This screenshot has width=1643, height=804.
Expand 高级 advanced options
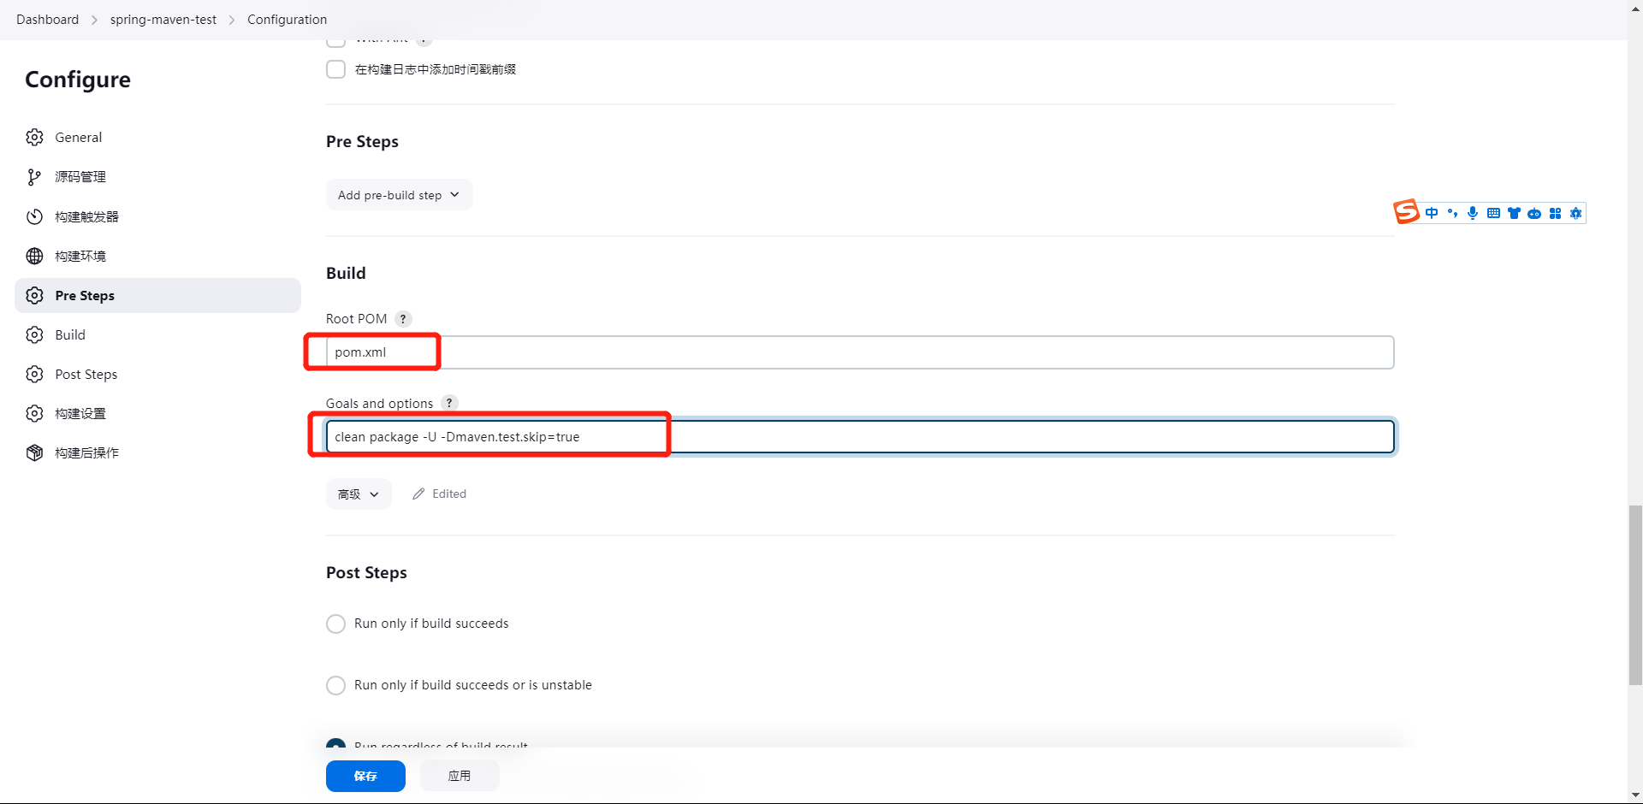359,494
